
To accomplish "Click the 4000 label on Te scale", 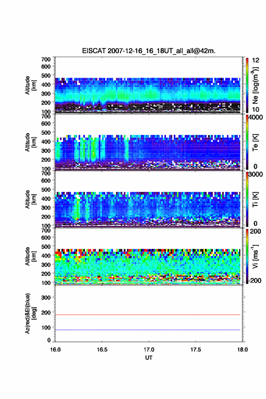I will (256, 117).
